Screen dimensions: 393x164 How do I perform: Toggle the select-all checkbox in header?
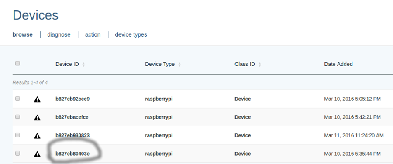[17, 64]
